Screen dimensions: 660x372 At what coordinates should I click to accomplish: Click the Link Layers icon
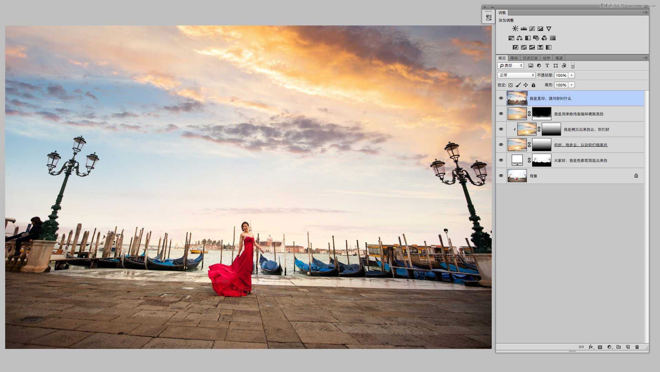(581, 347)
